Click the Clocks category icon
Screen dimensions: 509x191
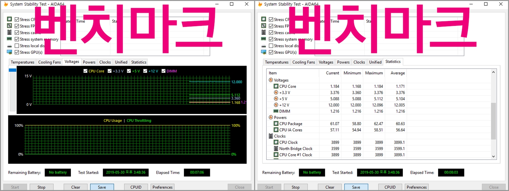tap(271, 136)
